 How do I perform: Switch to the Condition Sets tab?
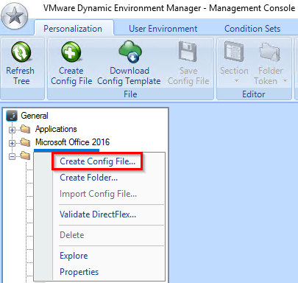click(x=252, y=29)
